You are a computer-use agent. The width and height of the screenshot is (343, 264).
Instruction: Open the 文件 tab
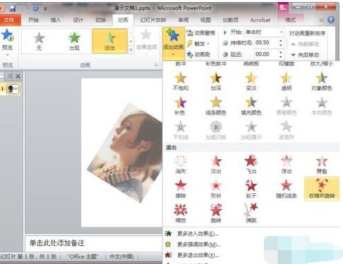click(x=9, y=20)
